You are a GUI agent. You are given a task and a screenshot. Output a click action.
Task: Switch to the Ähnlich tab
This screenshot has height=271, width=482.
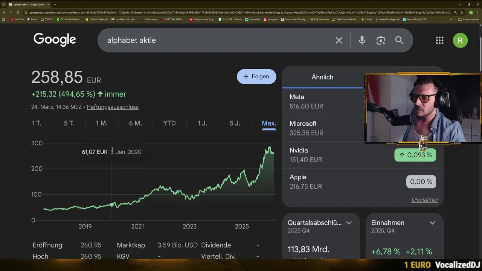(322, 77)
